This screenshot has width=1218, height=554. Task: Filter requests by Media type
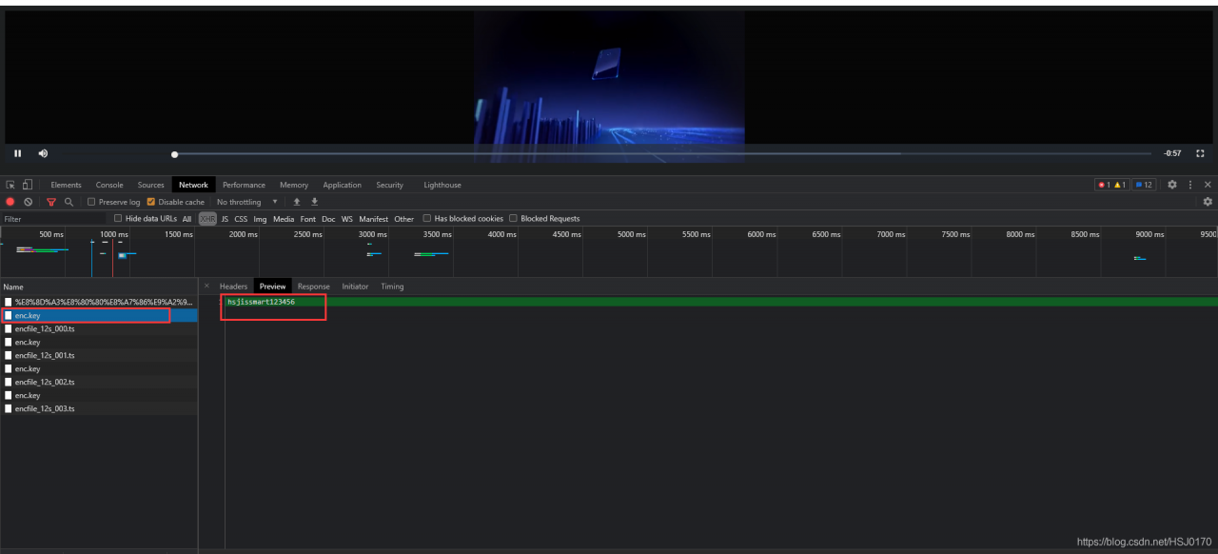[283, 218]
